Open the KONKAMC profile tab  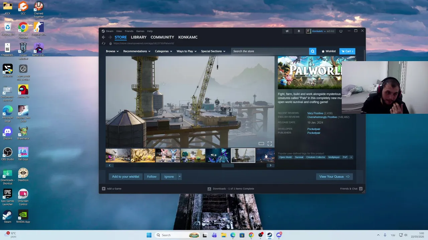(188, 37)
